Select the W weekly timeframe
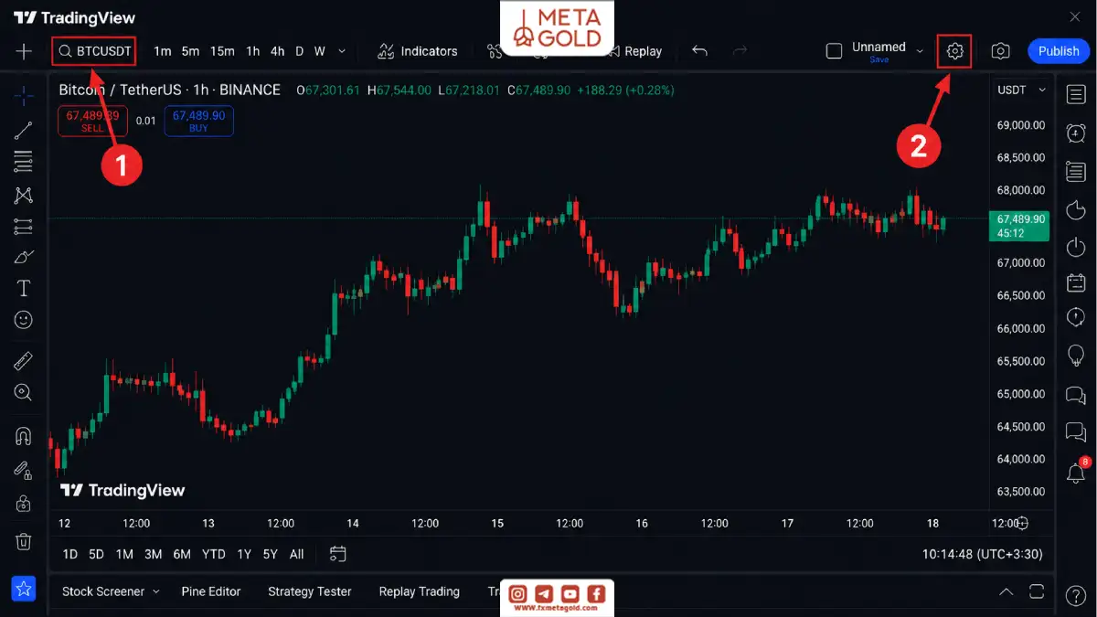 click(320, 51)
